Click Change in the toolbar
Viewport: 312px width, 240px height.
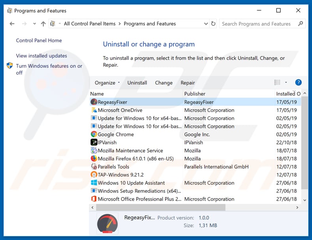(x=164, y=83)
